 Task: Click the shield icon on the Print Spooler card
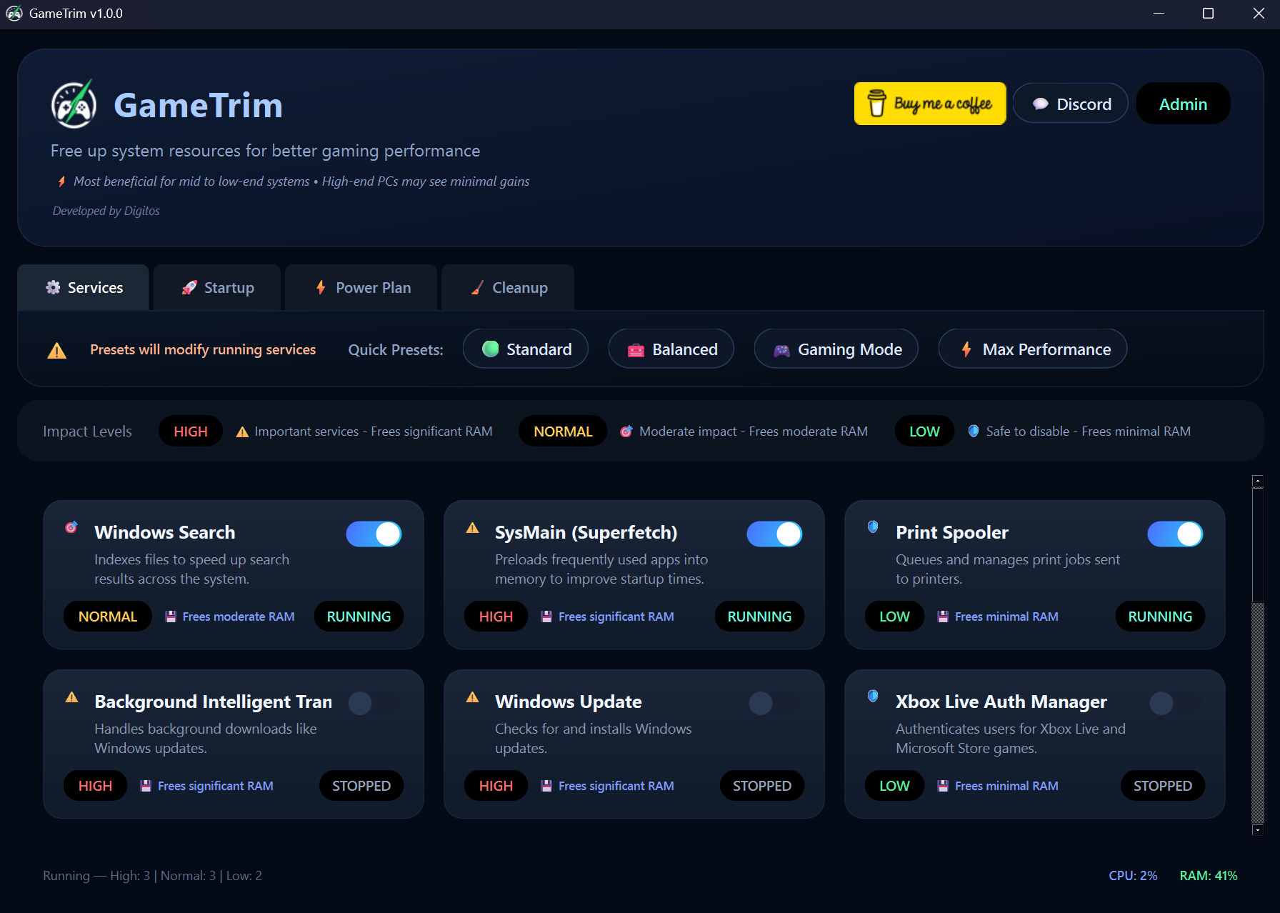coord(873,527)
